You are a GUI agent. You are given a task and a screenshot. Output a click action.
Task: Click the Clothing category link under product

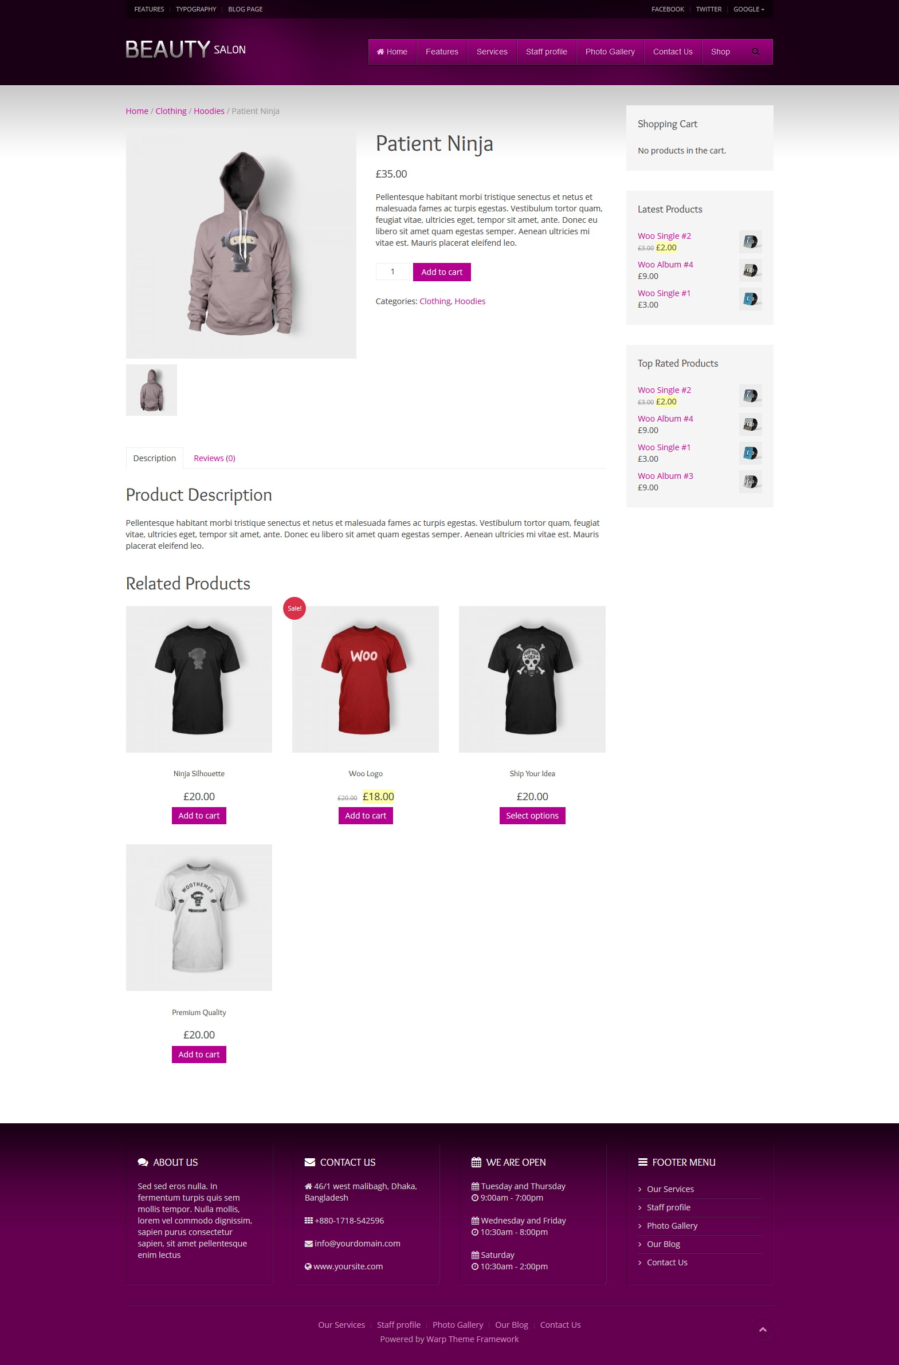click(435, 301)
